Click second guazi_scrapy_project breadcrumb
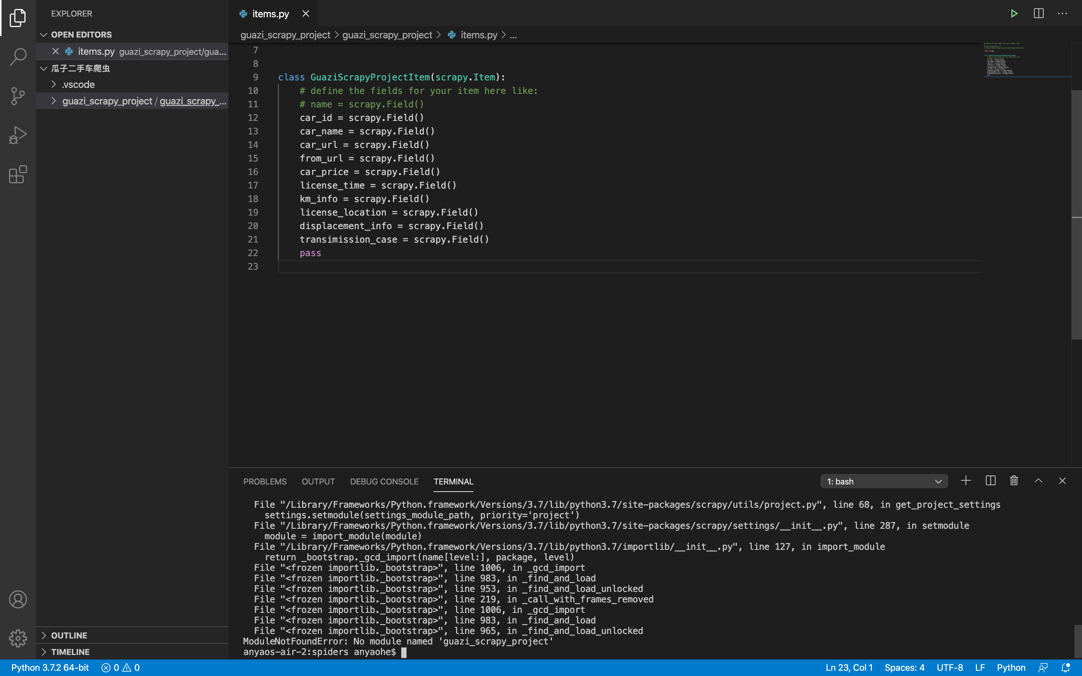This screenshot has width=1082, height=676. point(387,35)
